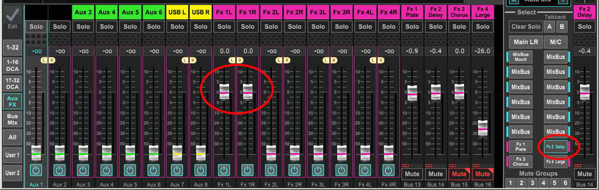599x190 pixels.
Task: Toggle the power icon on Aux 7
Action: pyautogui.click(x=177, y=171)
